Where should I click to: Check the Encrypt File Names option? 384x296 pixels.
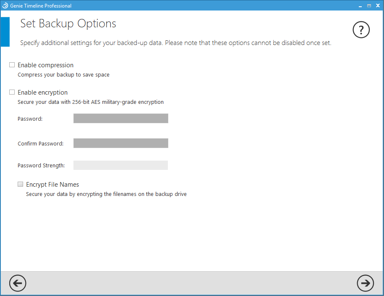[x=20, y=184]
